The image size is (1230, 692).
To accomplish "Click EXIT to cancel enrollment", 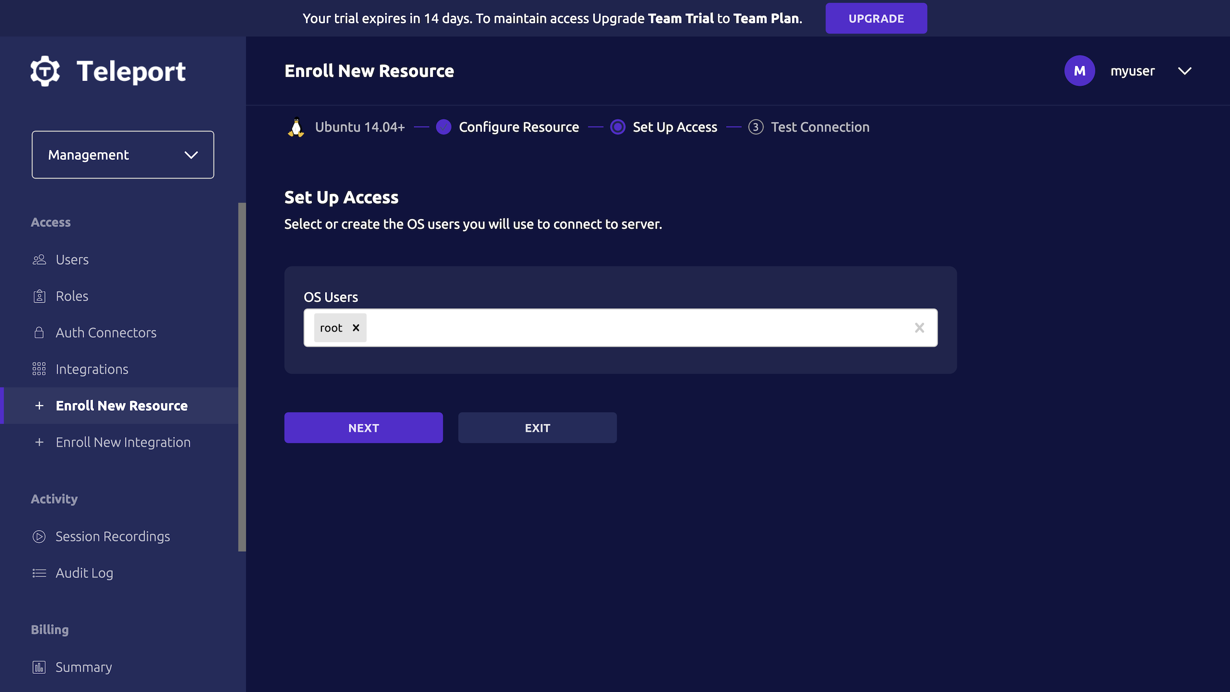I will [x=537, y=428].
